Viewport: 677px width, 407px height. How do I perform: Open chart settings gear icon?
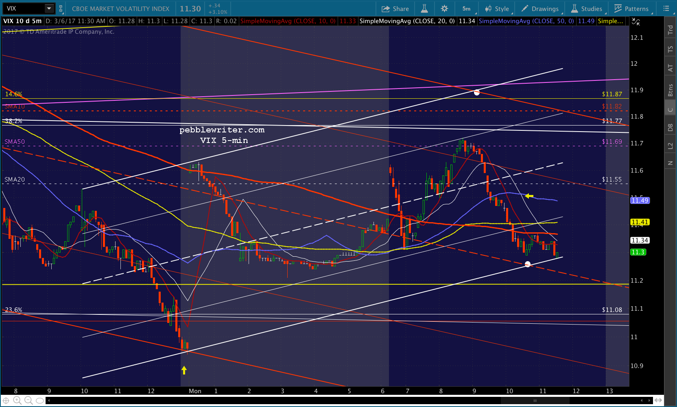click(x=444, y=9)
